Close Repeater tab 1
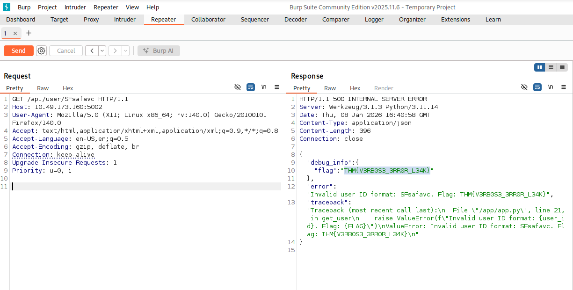Viewport: 573px width, 290px height. 15,34
